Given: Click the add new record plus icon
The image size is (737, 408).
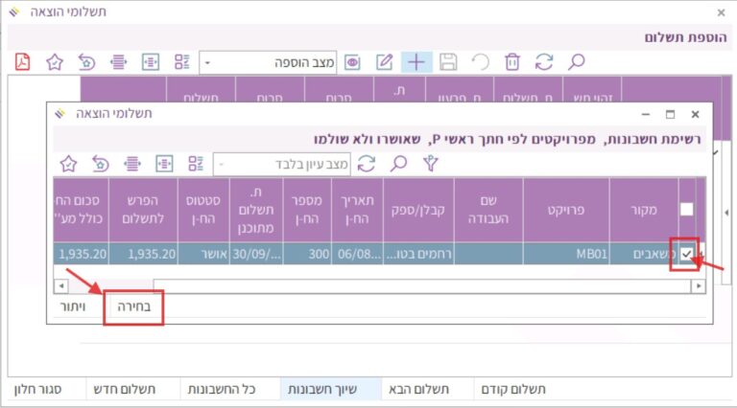Looking at the screenshot, I should (x=416, y=62).
